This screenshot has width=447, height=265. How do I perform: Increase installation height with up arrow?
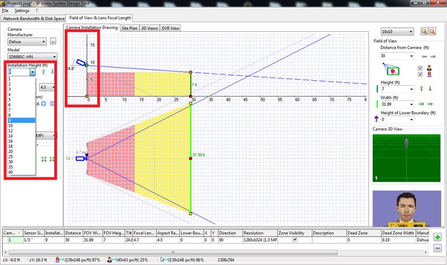[45, 72]
